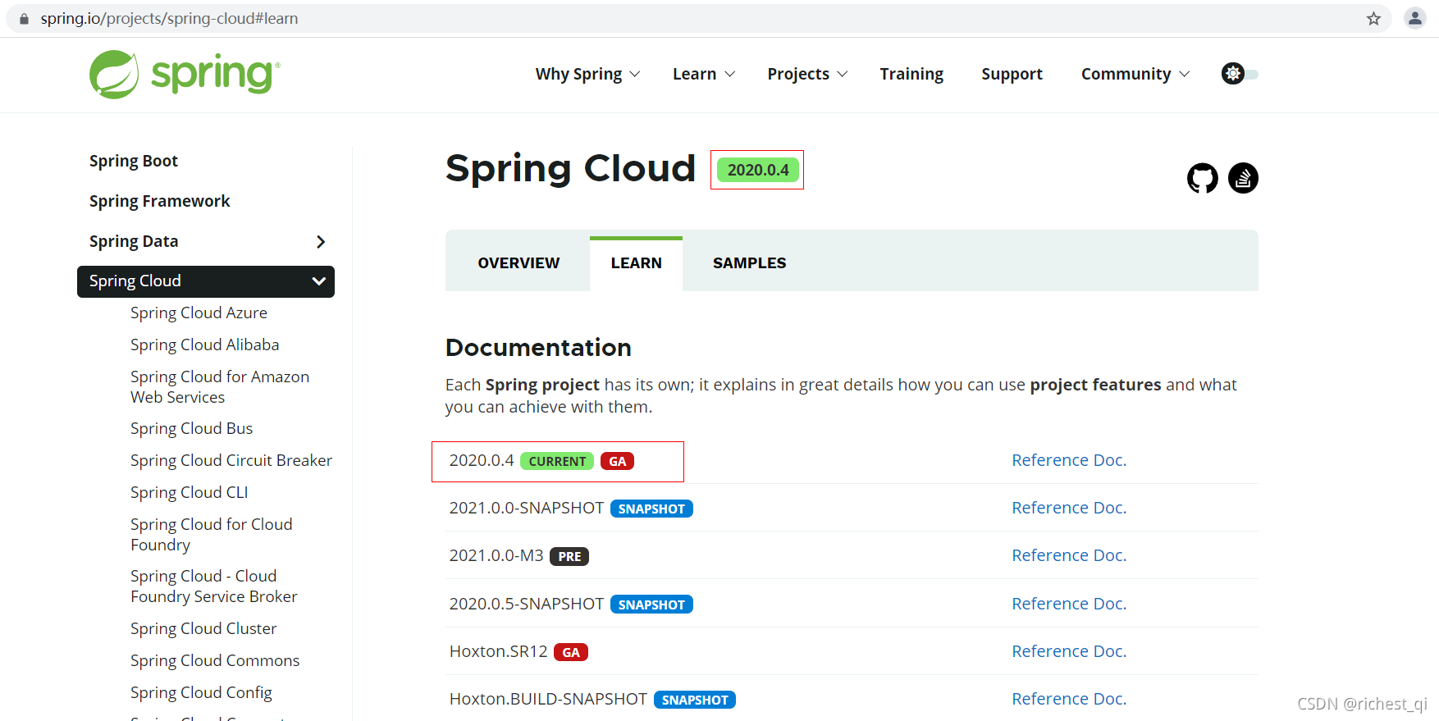Open the Community dropdown menu

tap(1135, 74)
